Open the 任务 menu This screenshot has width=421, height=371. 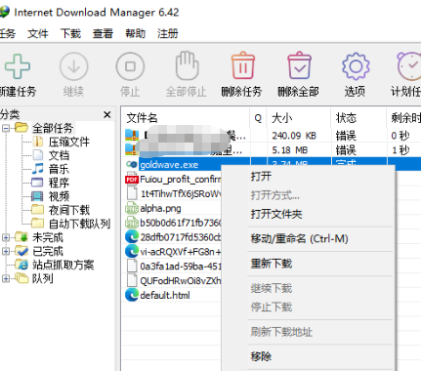click(7, 33)
